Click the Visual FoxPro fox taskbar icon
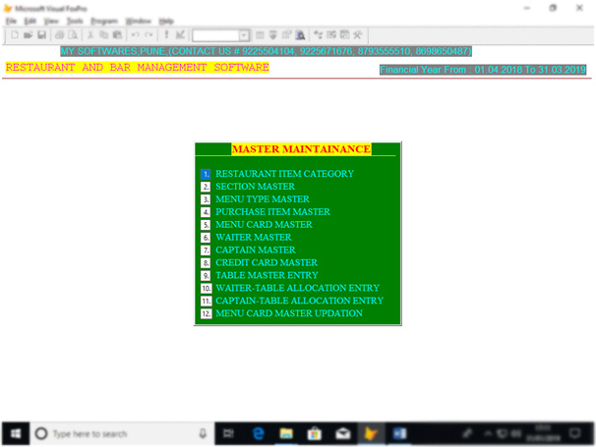 371,433
